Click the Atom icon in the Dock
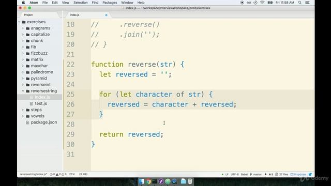This screenshot has width=331, height=186. tap(168, 181)
